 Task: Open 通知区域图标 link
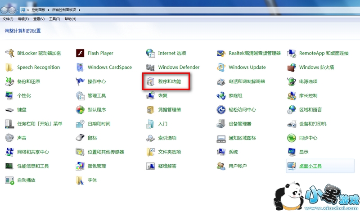(x=242, y=138)
